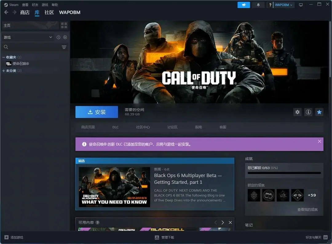Close the available content section

tap(230, 222)
